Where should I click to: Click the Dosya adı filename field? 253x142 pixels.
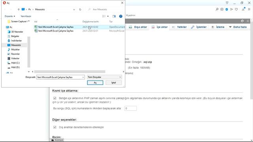pos(59,77)
